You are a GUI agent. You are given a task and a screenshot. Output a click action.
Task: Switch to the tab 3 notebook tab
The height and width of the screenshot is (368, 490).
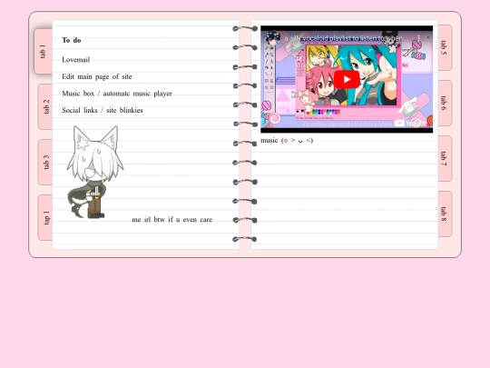tap(45, 162)
